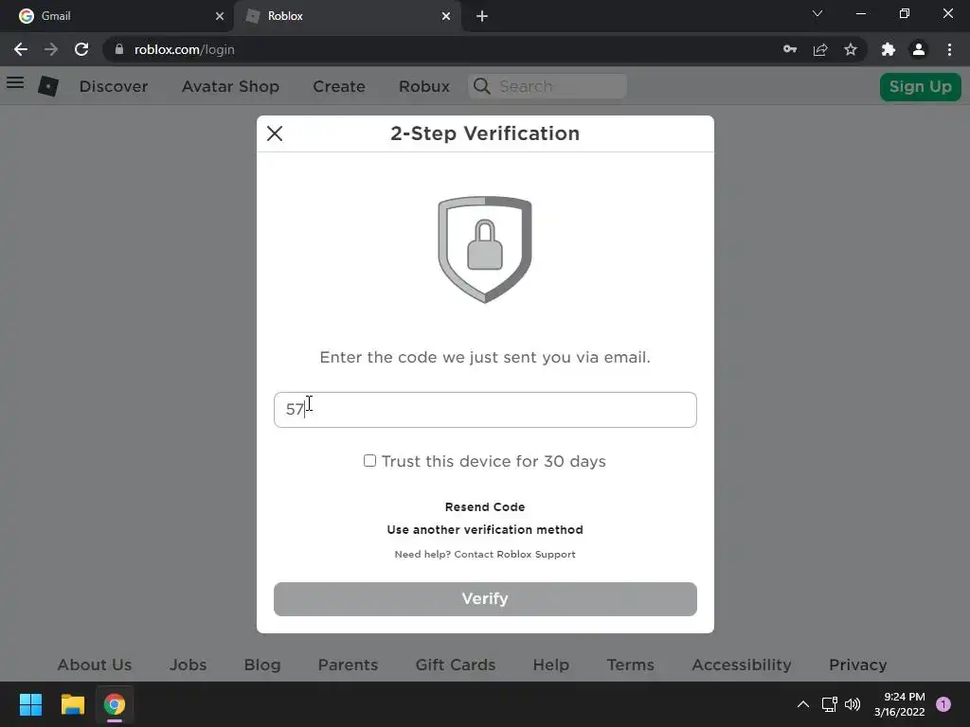Click the shield lock icon in the dialog
Image resolution: width=970 pixels, height=727 pixels.
tap(485, 250)
